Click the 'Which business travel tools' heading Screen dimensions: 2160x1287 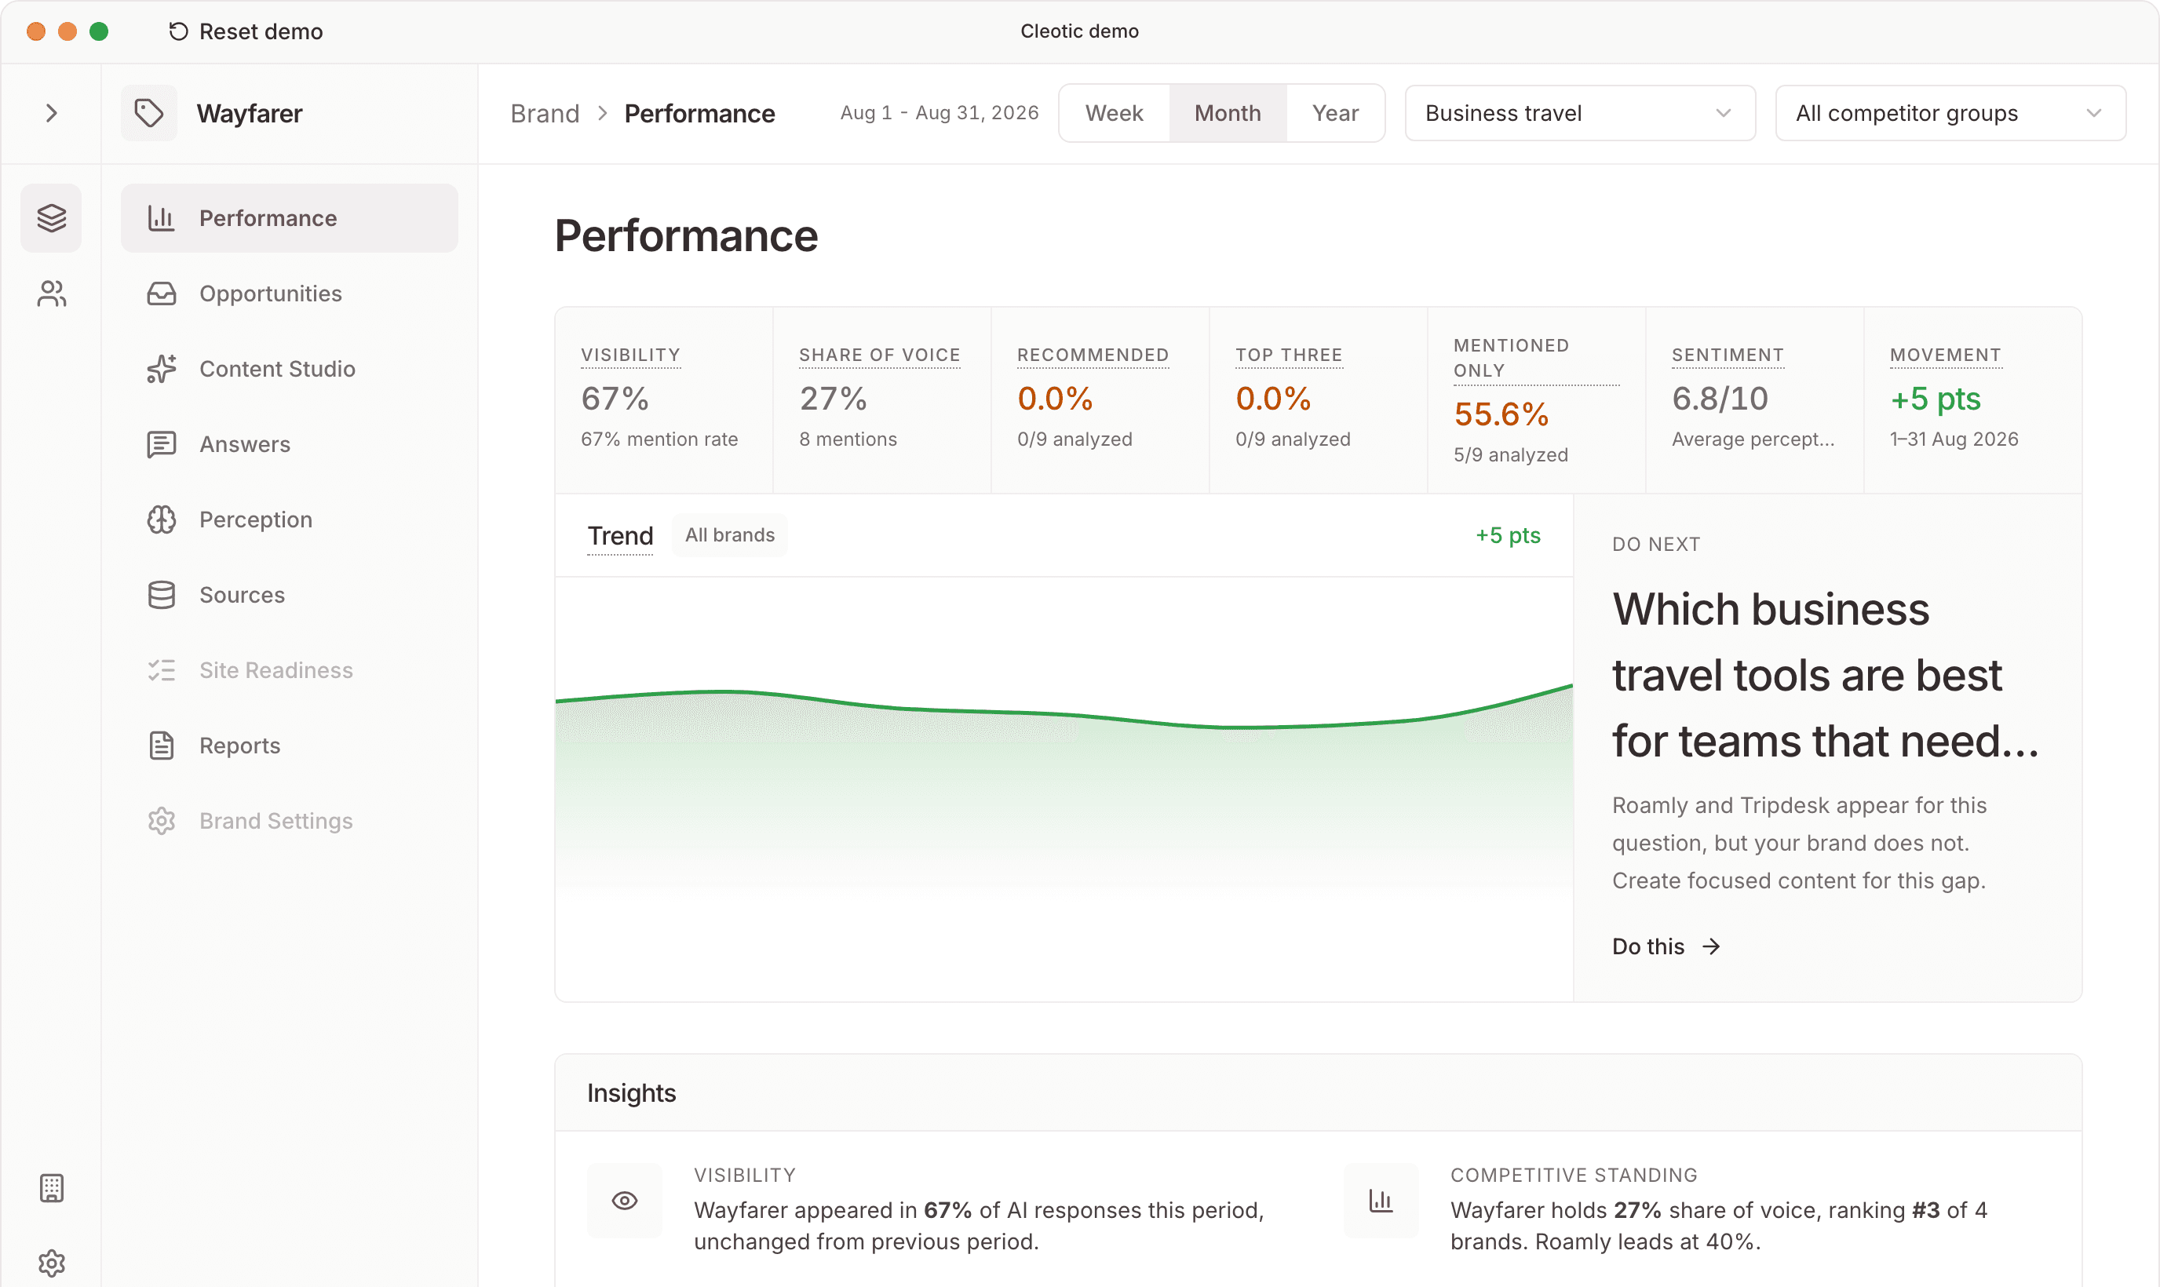click(1826, 676)
